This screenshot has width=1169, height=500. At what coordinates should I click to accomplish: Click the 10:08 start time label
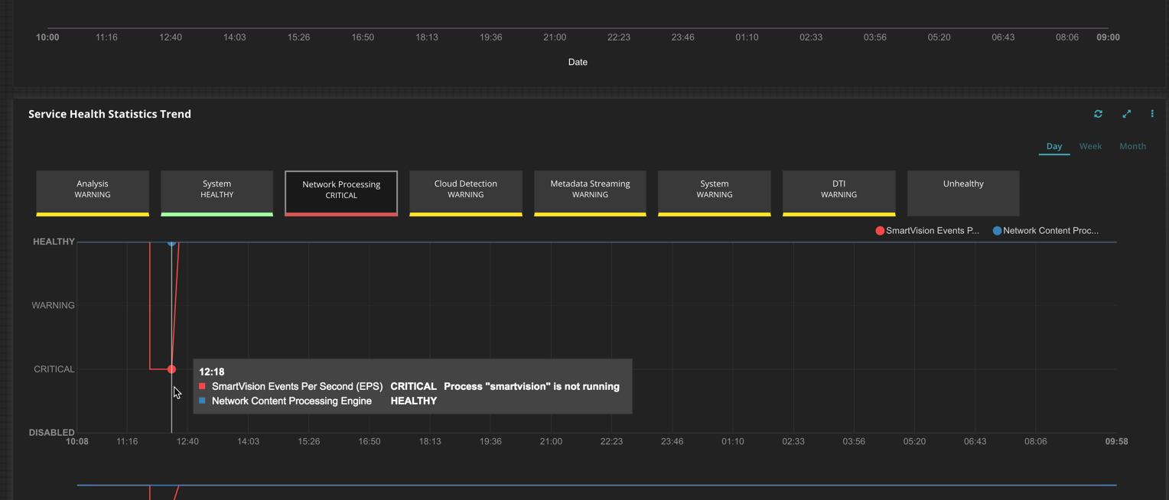pyautogui.click(x=77, y=441)
